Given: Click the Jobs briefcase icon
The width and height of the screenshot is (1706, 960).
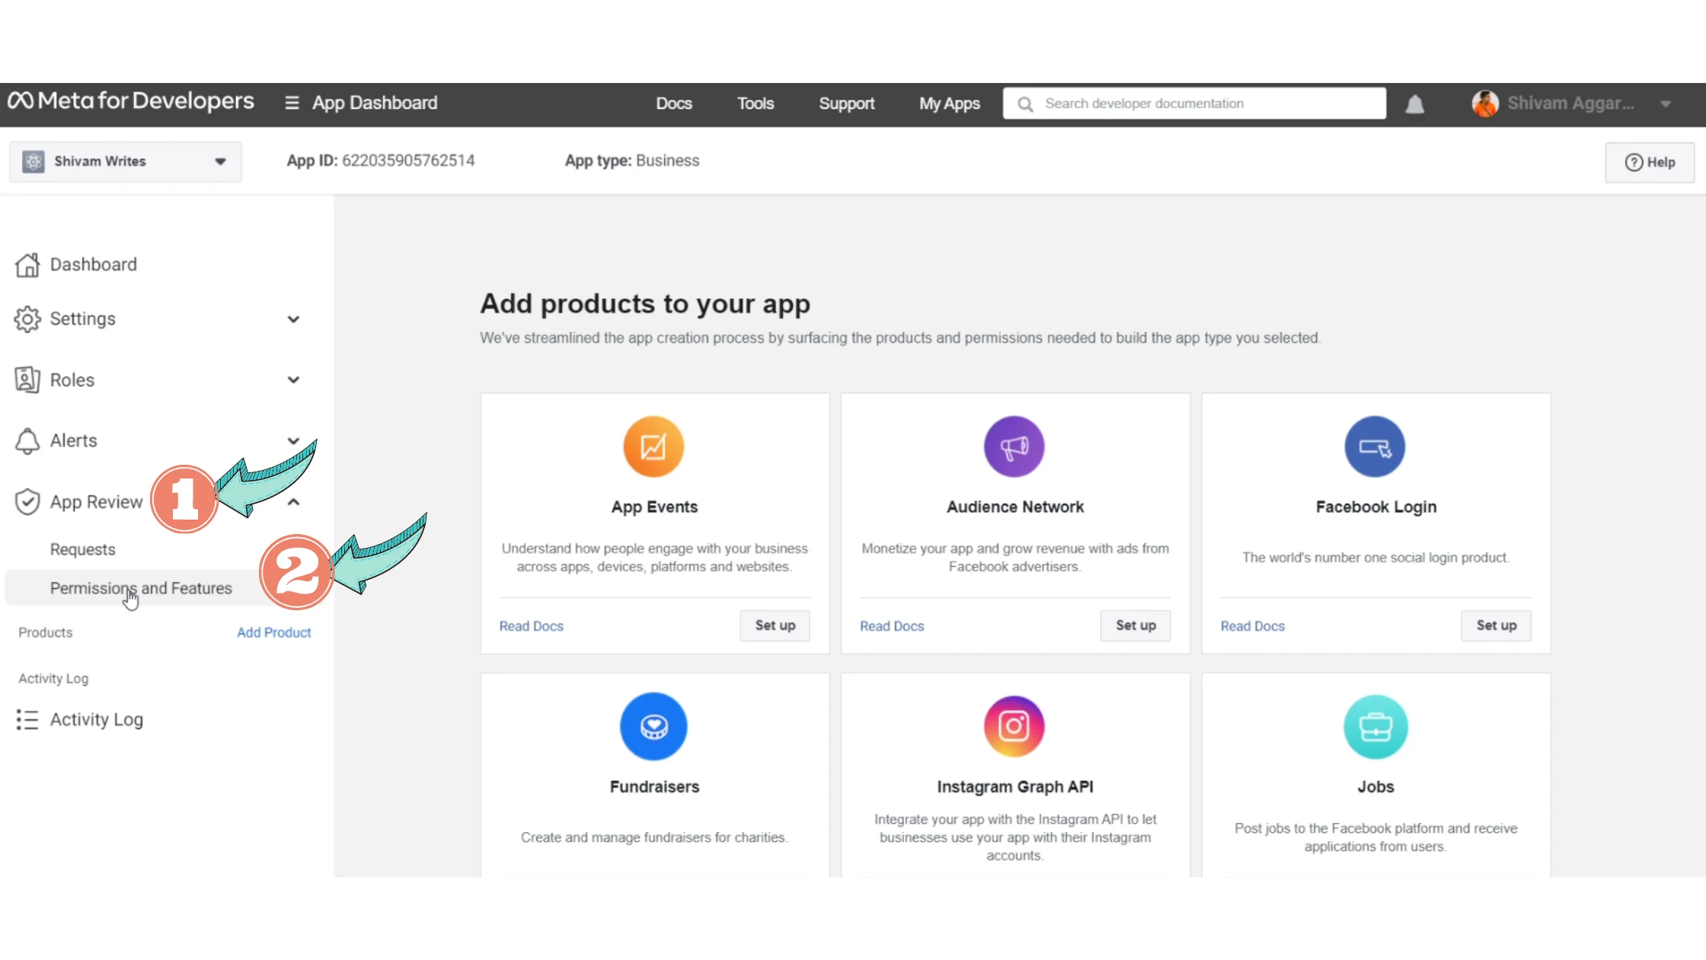Looking at the screenshot, I should [x=1375, y=726].
